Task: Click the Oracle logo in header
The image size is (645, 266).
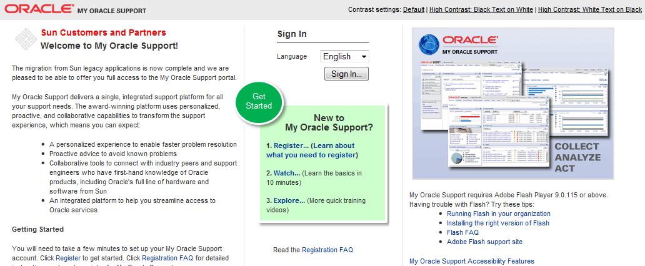Action: (x=39, y=9)
